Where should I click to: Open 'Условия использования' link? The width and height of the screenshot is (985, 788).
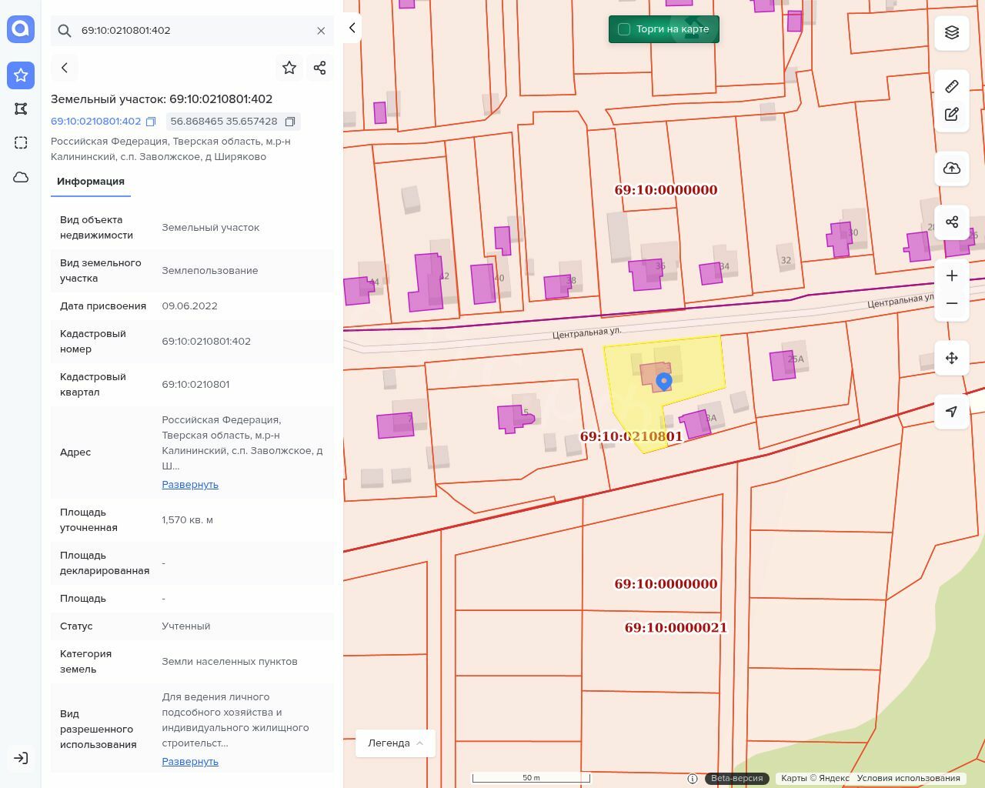908,778
